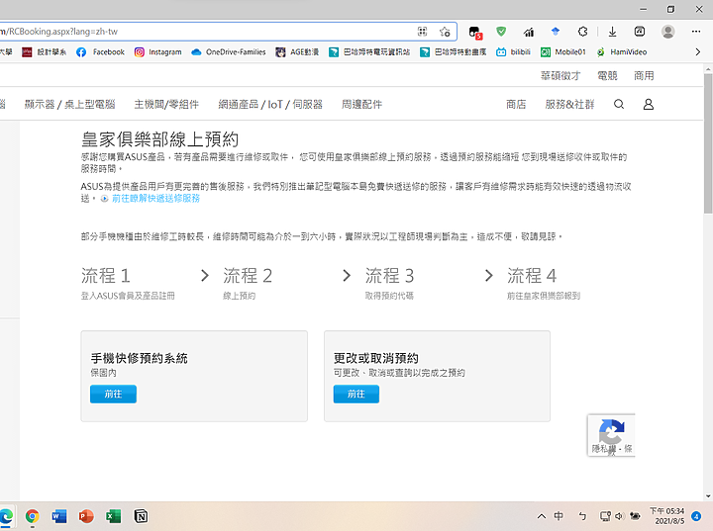Open the browser Downloads icon

click(613, 32)
